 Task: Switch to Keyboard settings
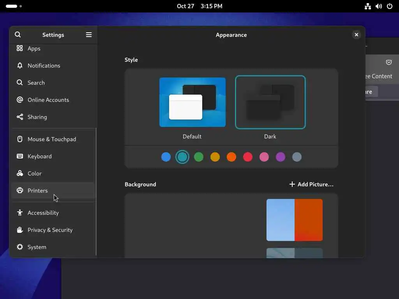point(53,156)
